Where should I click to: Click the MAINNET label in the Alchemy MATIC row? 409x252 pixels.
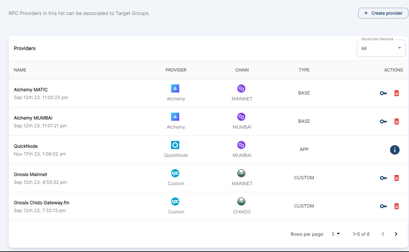242,99
